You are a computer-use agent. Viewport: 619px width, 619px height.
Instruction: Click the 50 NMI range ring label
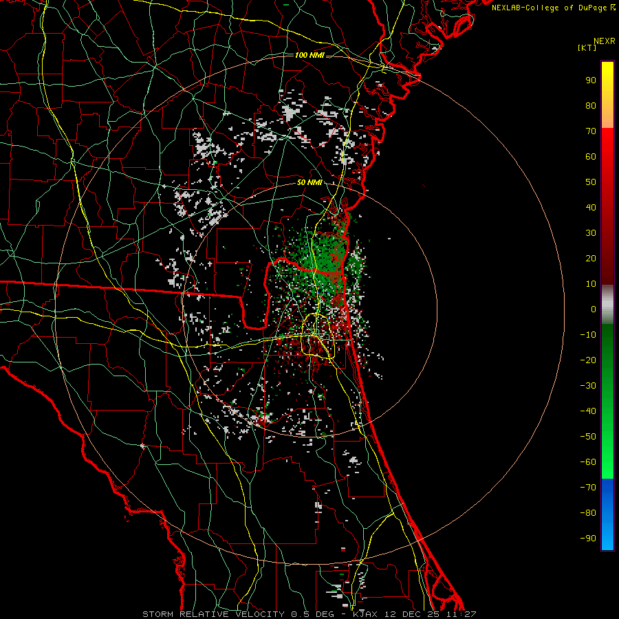click(x=309, y=182)
